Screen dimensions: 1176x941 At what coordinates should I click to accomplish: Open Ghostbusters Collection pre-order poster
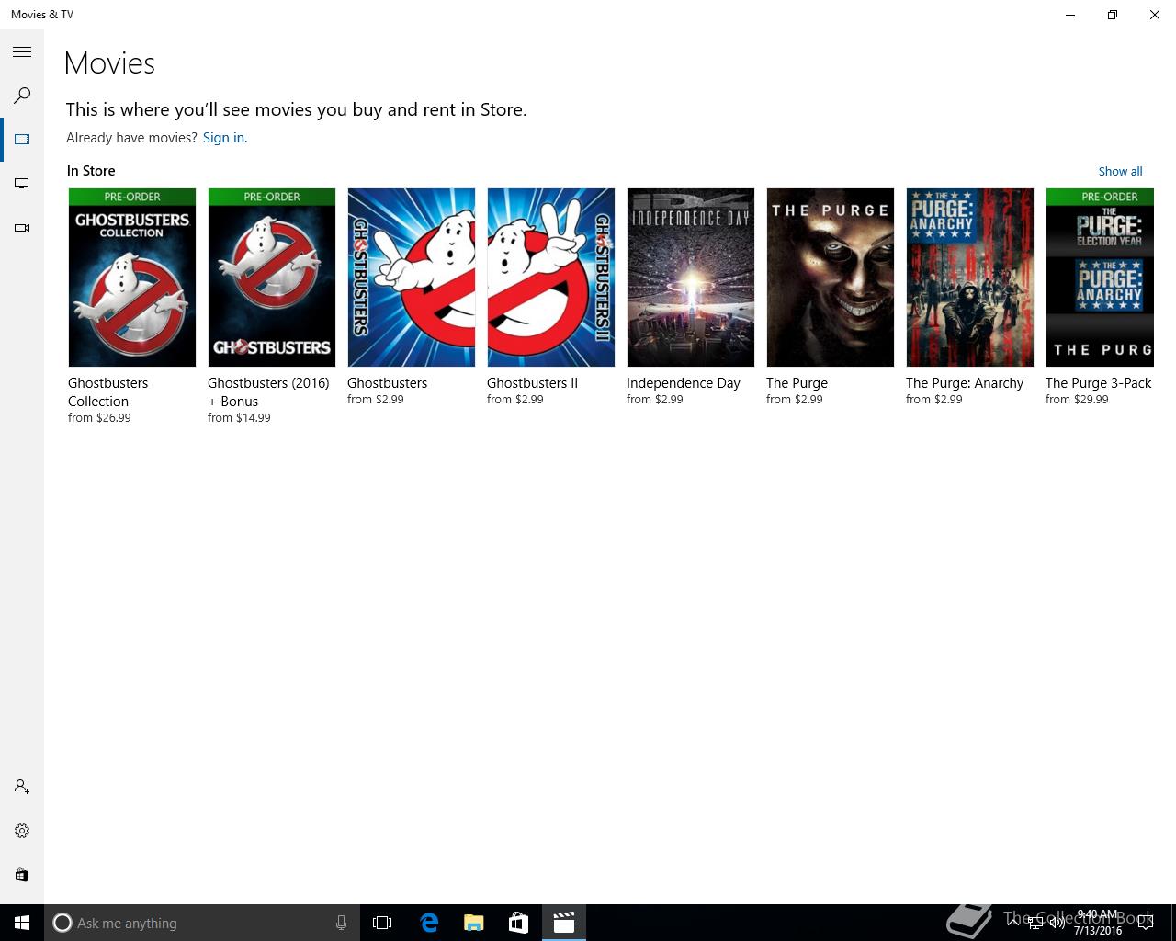(132, 278)
